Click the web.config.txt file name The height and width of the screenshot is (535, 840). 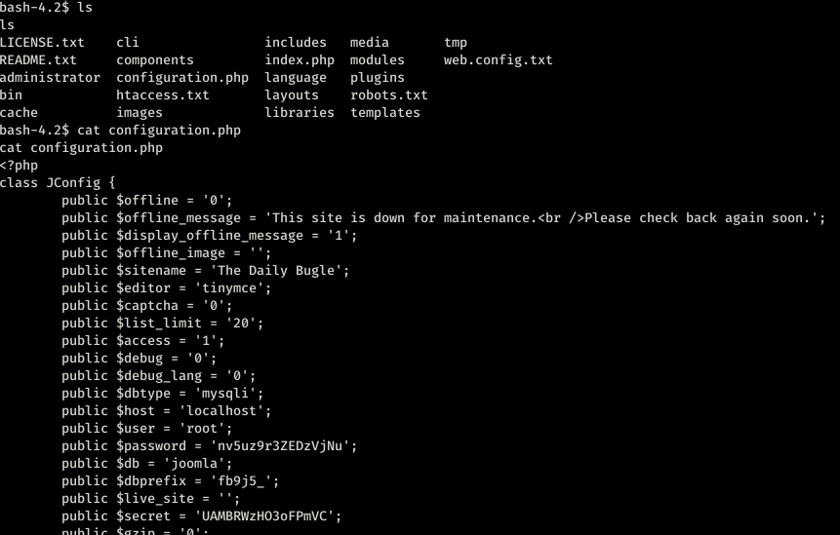498,59
